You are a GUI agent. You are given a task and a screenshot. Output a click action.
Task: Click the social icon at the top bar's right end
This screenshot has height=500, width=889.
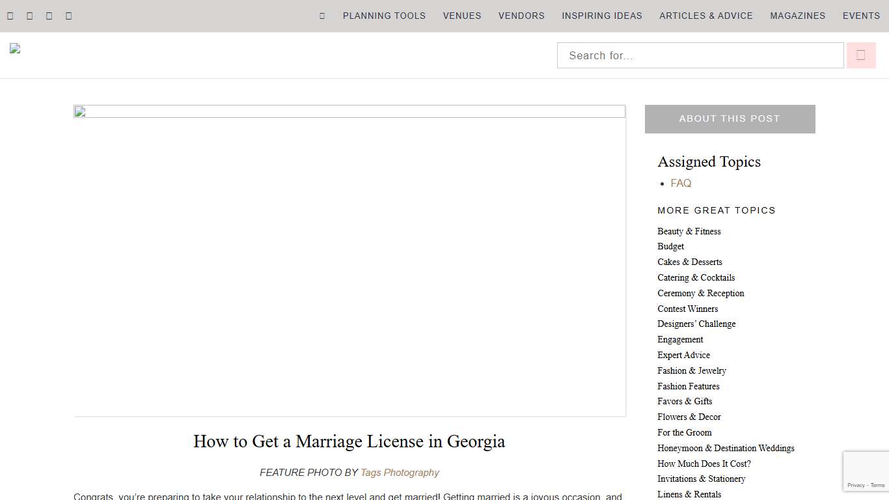[x=68, y=15]
